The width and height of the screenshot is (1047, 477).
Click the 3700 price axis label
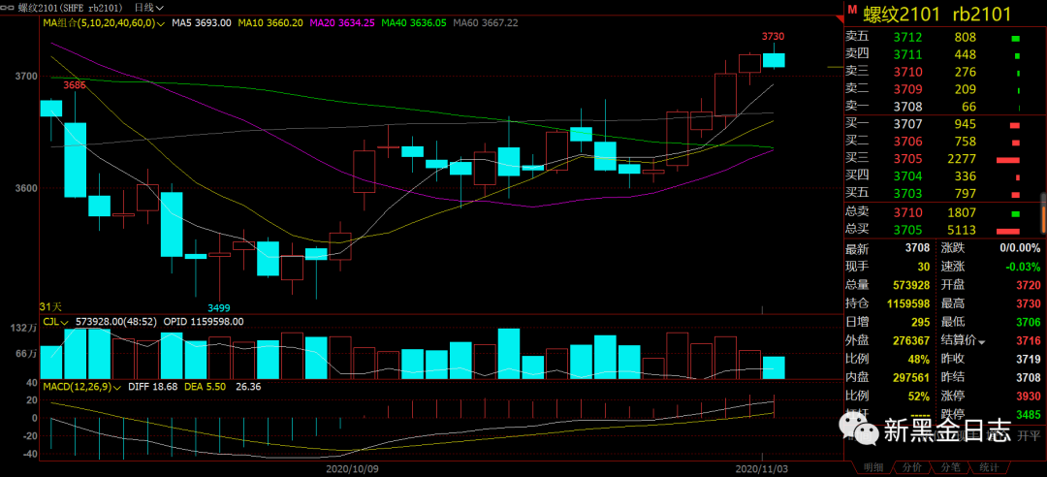point(26,77)
